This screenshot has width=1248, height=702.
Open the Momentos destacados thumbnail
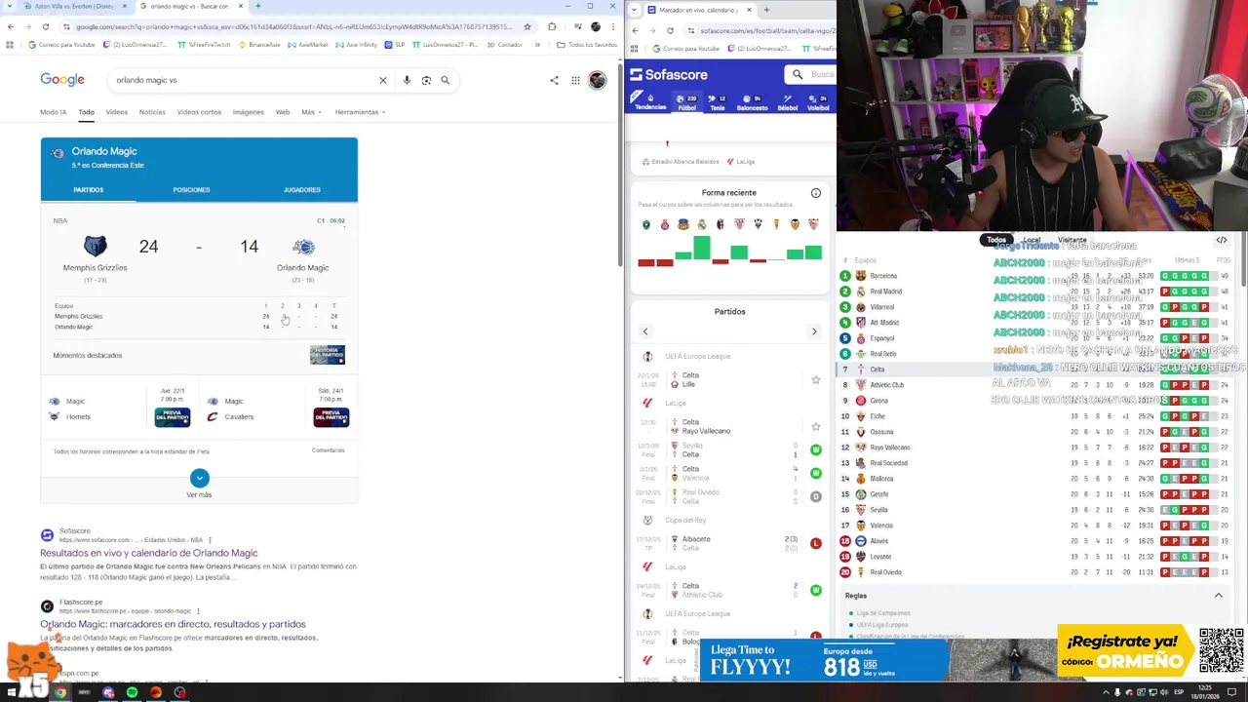[x=327, y=355]
